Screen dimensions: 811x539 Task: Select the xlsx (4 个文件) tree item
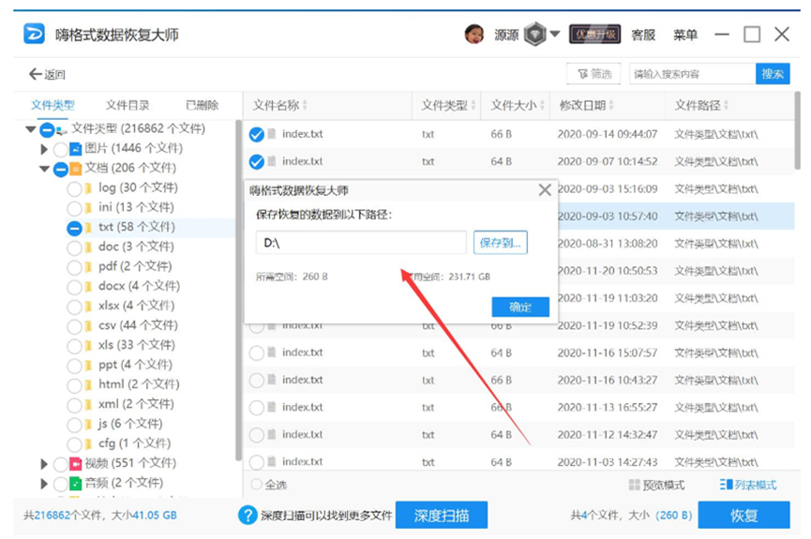coord(136,306)
